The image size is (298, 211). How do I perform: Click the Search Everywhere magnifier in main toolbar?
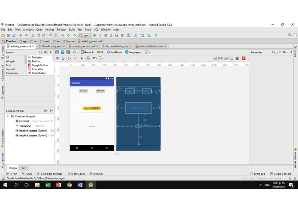point(289,35)
